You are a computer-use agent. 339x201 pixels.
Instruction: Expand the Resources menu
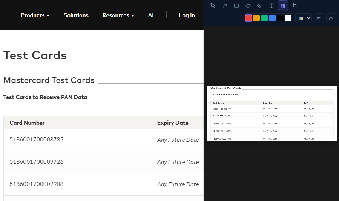pos(118,15)
